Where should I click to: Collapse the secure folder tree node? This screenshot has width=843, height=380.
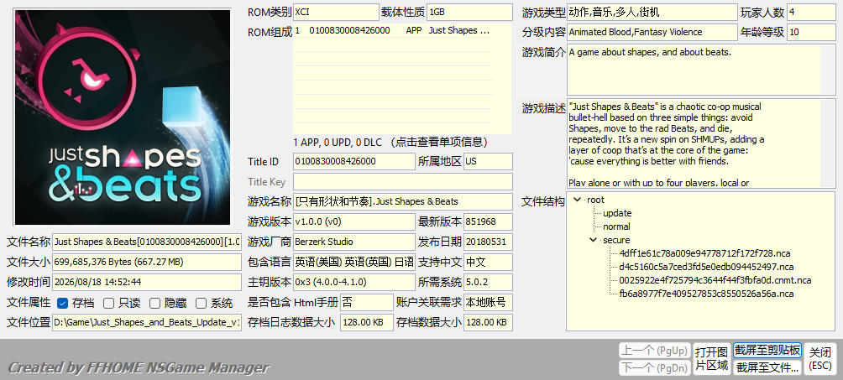click(x=593, y=240)
